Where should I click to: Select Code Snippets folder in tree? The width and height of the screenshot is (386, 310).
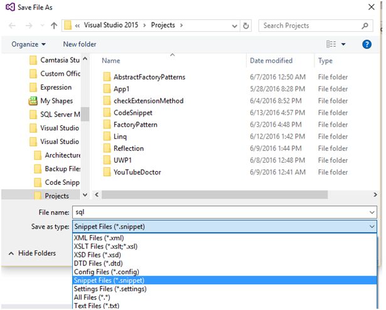point(57,182)
